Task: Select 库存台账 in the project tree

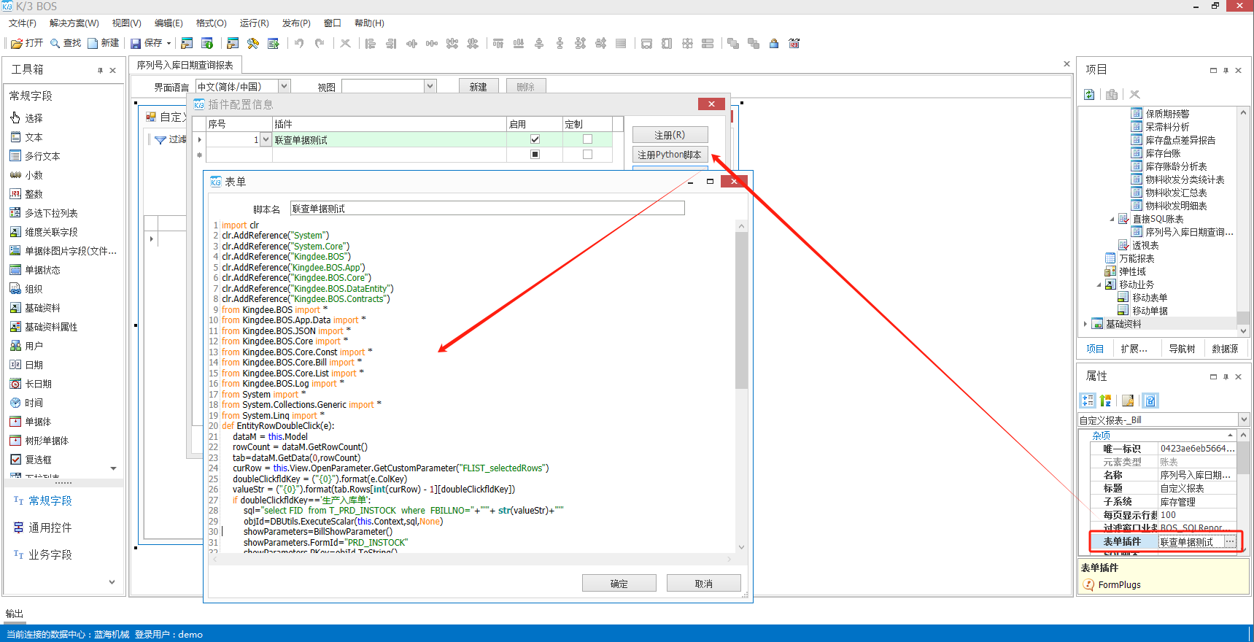Action: coord(1162,153)
